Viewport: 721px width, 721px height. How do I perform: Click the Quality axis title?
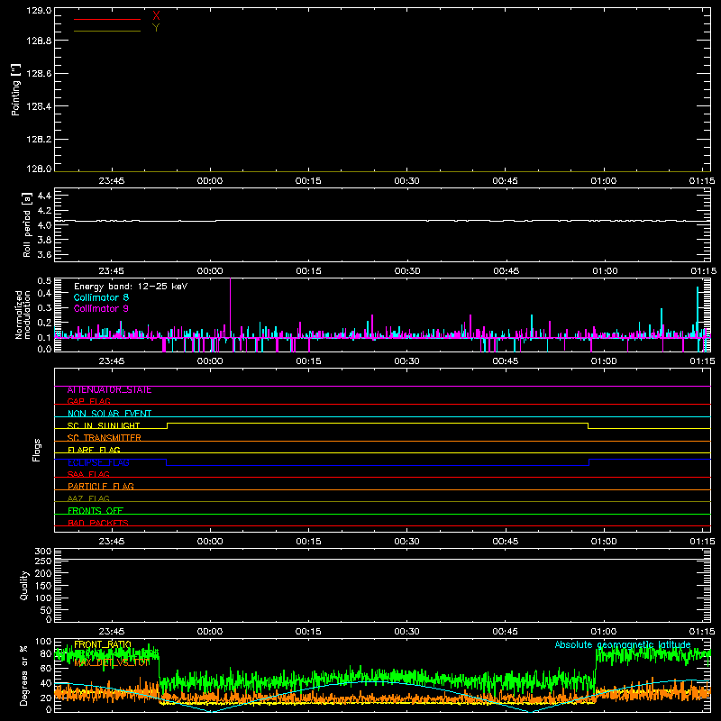point(24,585)
